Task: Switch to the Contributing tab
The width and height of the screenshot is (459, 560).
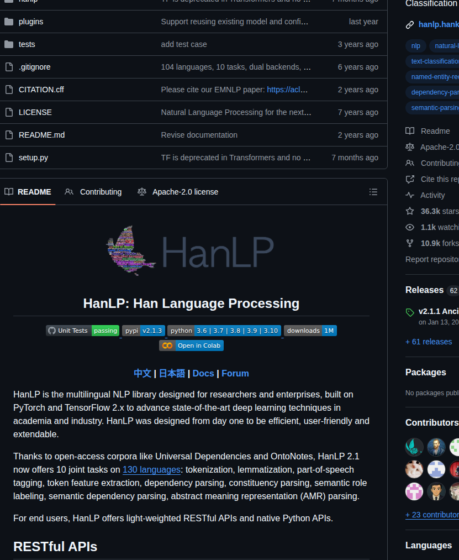Action: pos(93,192)
